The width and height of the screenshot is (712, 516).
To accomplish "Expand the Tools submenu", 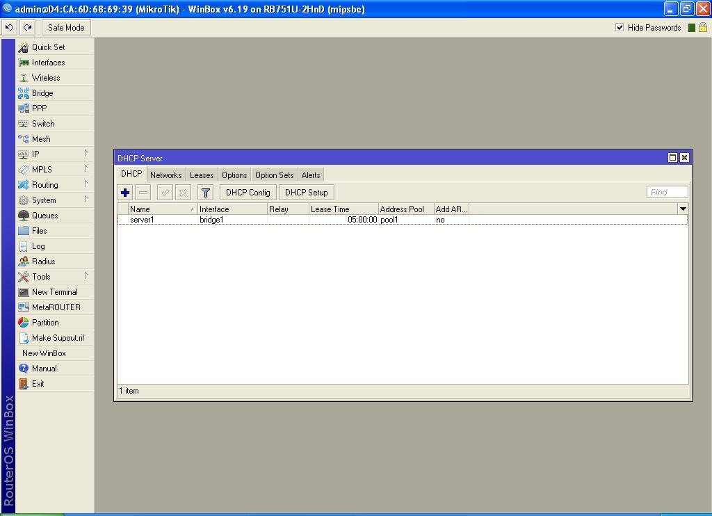I will coord(55,277).
